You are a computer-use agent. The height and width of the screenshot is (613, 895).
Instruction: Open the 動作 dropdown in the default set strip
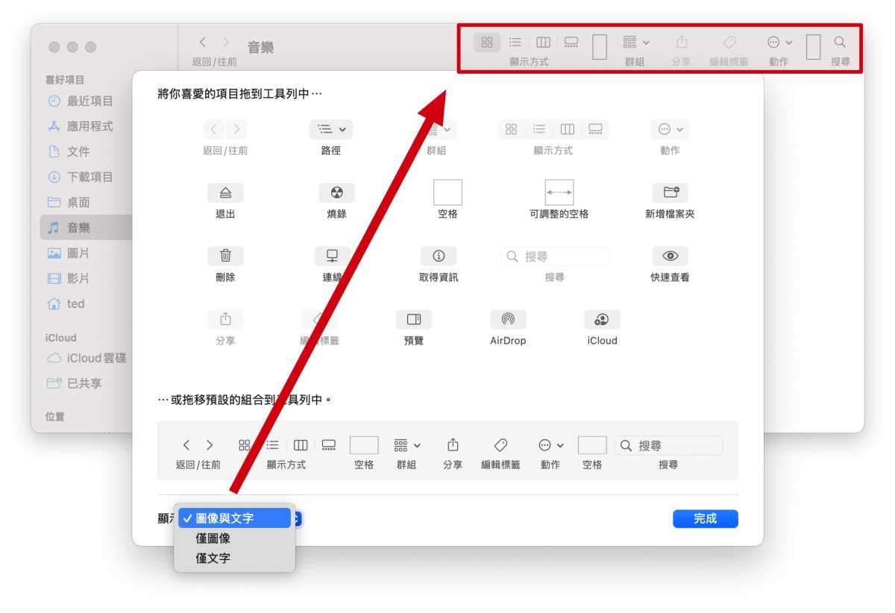(x=550, y=445)
